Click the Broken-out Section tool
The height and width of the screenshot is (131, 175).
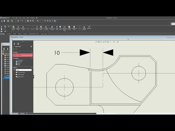(52, 28)
